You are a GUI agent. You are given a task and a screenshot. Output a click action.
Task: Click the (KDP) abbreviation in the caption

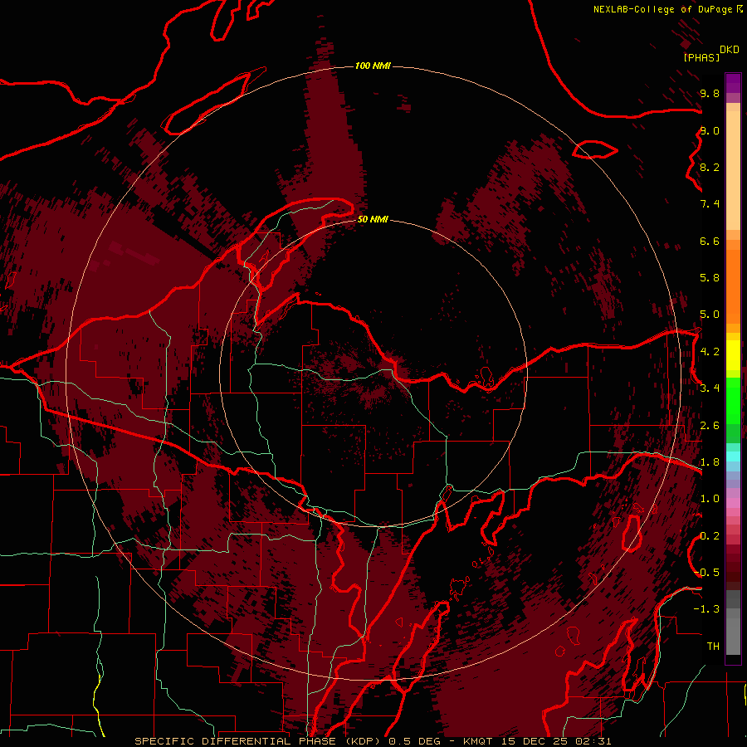363,741
